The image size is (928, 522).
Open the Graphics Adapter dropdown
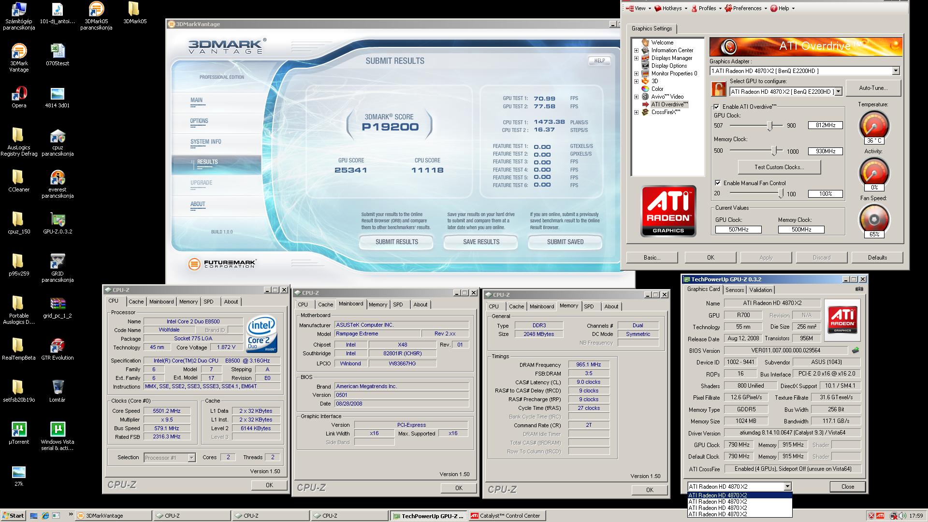(x=895, y=71)
